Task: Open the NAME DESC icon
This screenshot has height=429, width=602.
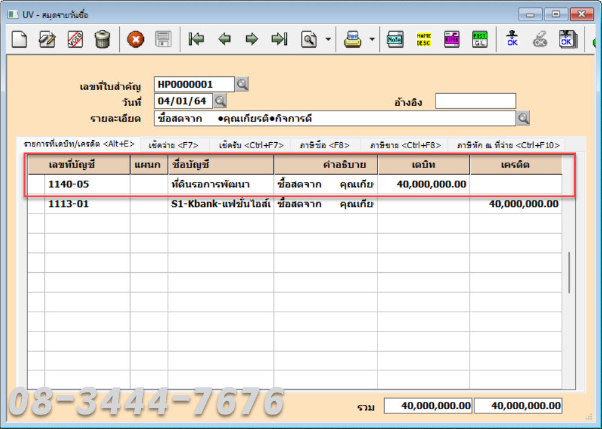Action: [424, 39]
